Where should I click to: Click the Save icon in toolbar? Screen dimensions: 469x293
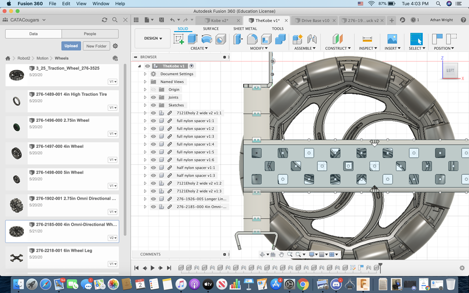coord(161,20)
